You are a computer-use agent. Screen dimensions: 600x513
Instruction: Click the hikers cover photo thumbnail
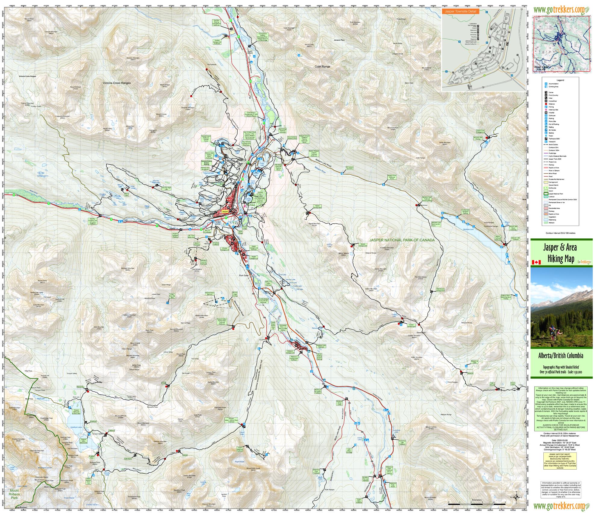coord(561,307)
